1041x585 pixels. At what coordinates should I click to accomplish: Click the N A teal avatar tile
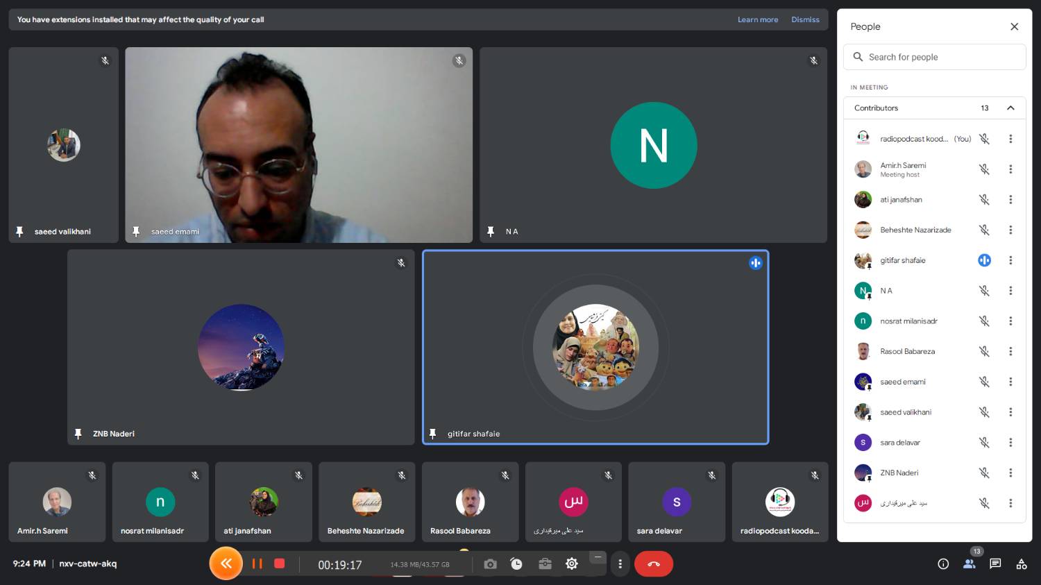pyautogui.click(x=653, y=145)
